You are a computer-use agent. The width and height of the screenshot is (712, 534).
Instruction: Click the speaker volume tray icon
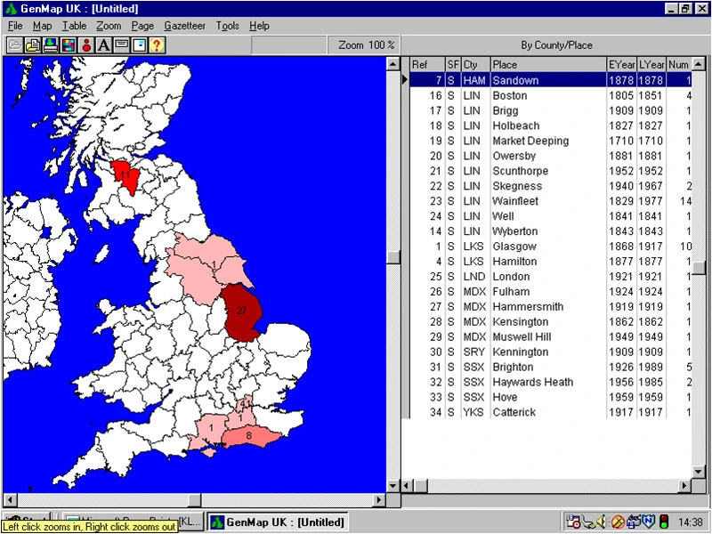click(601, 522)
